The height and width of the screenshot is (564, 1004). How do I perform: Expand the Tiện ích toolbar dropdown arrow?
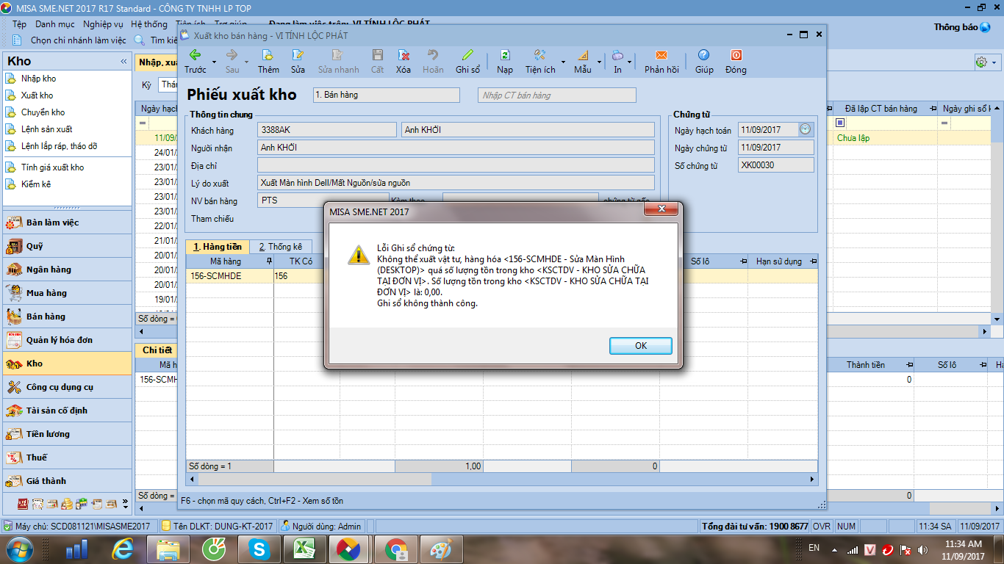click(x=563, y=62)
